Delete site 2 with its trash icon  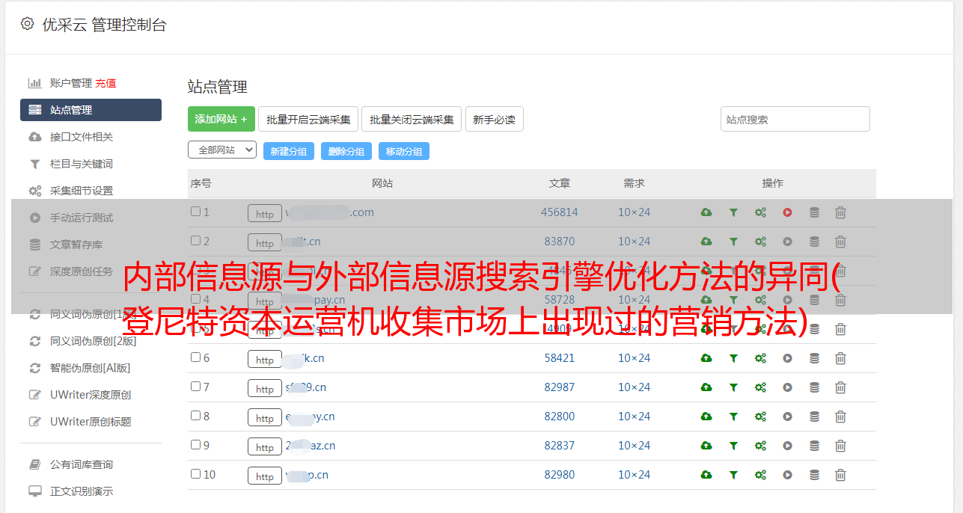coord(840,242)
